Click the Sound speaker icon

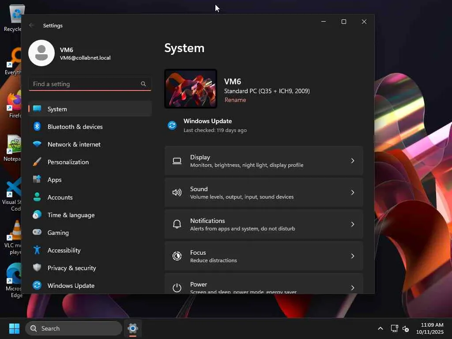(x=177, y=192)
